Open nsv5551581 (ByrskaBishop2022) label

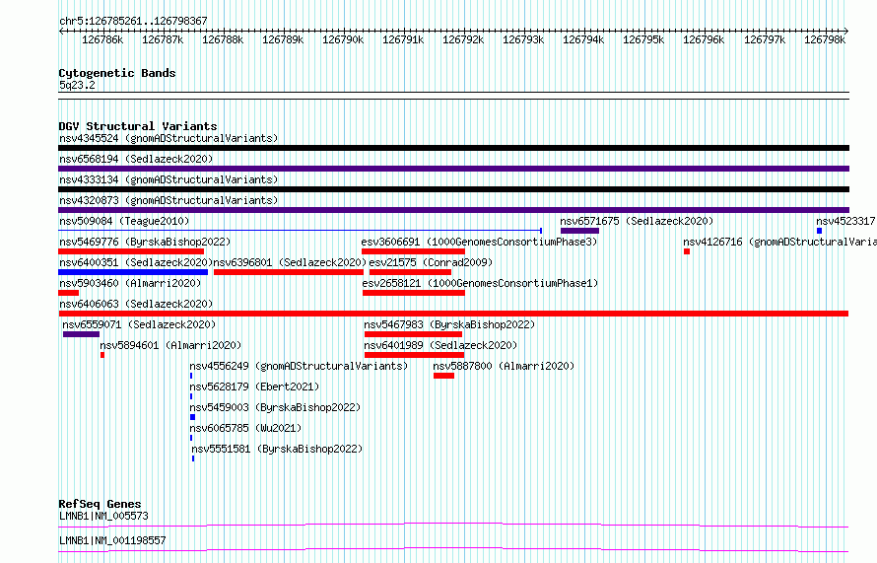277,449
